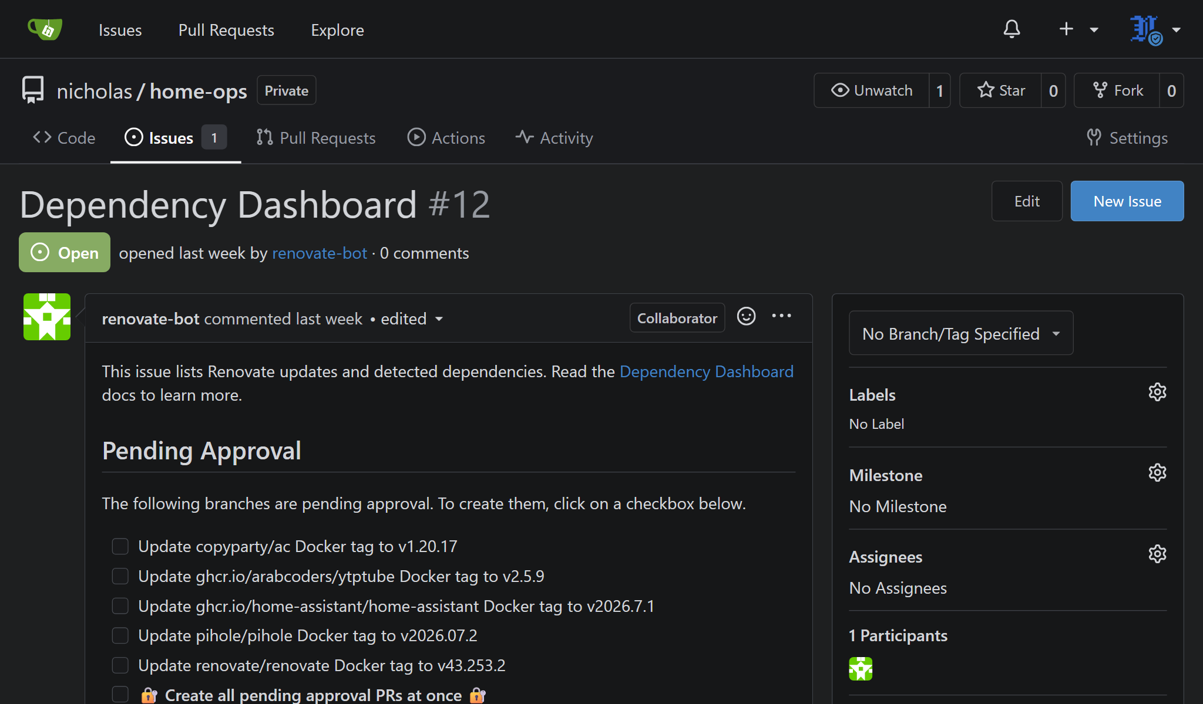The height and width of the screenshot is (704, 1203).
Task: Click the Dependency Dashboard #12 title
Action: pos(255,205)
